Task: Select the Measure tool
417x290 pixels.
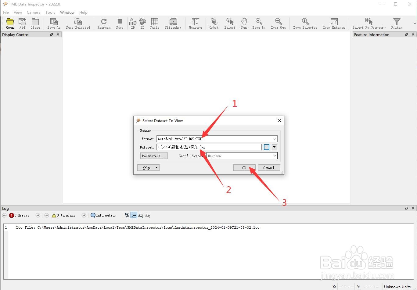Action: click(x=195, y=23)
